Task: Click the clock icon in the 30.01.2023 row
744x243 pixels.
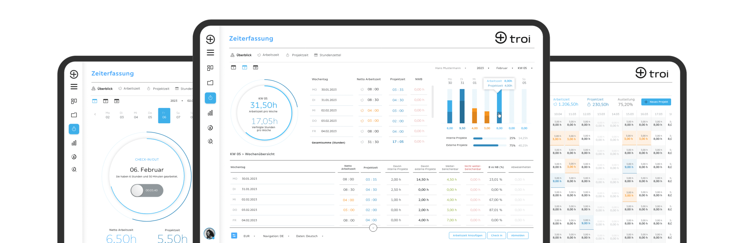Action: click(362, 90)
